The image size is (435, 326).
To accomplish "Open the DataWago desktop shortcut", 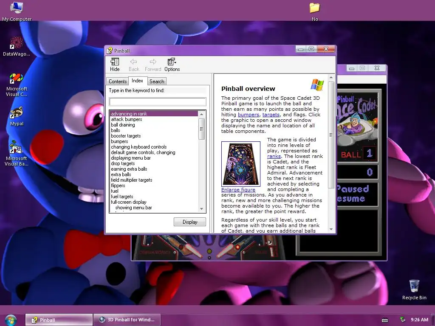I will (17, 46).
